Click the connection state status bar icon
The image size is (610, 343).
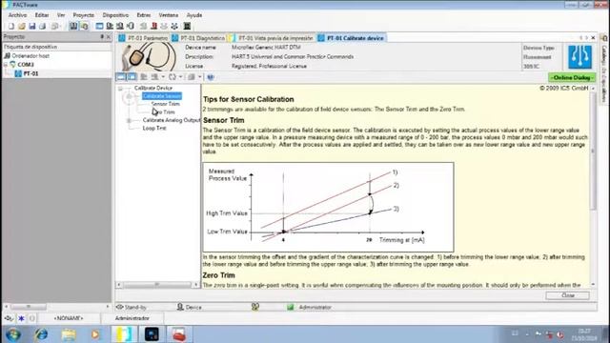(9, 318)
